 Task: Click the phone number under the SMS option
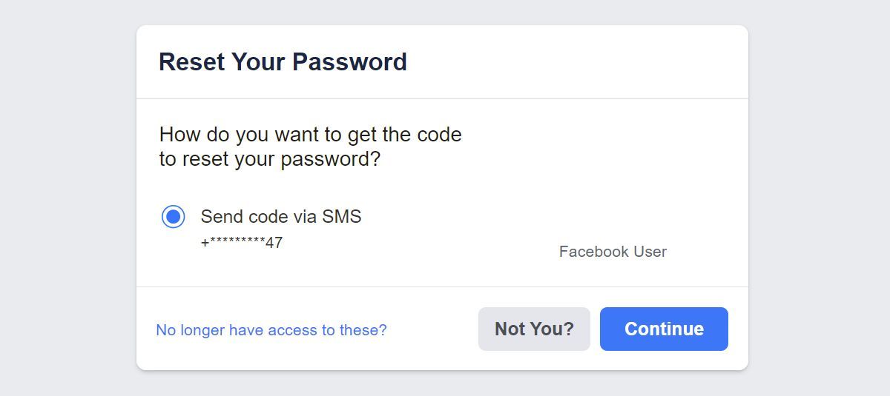coord(242,243)
